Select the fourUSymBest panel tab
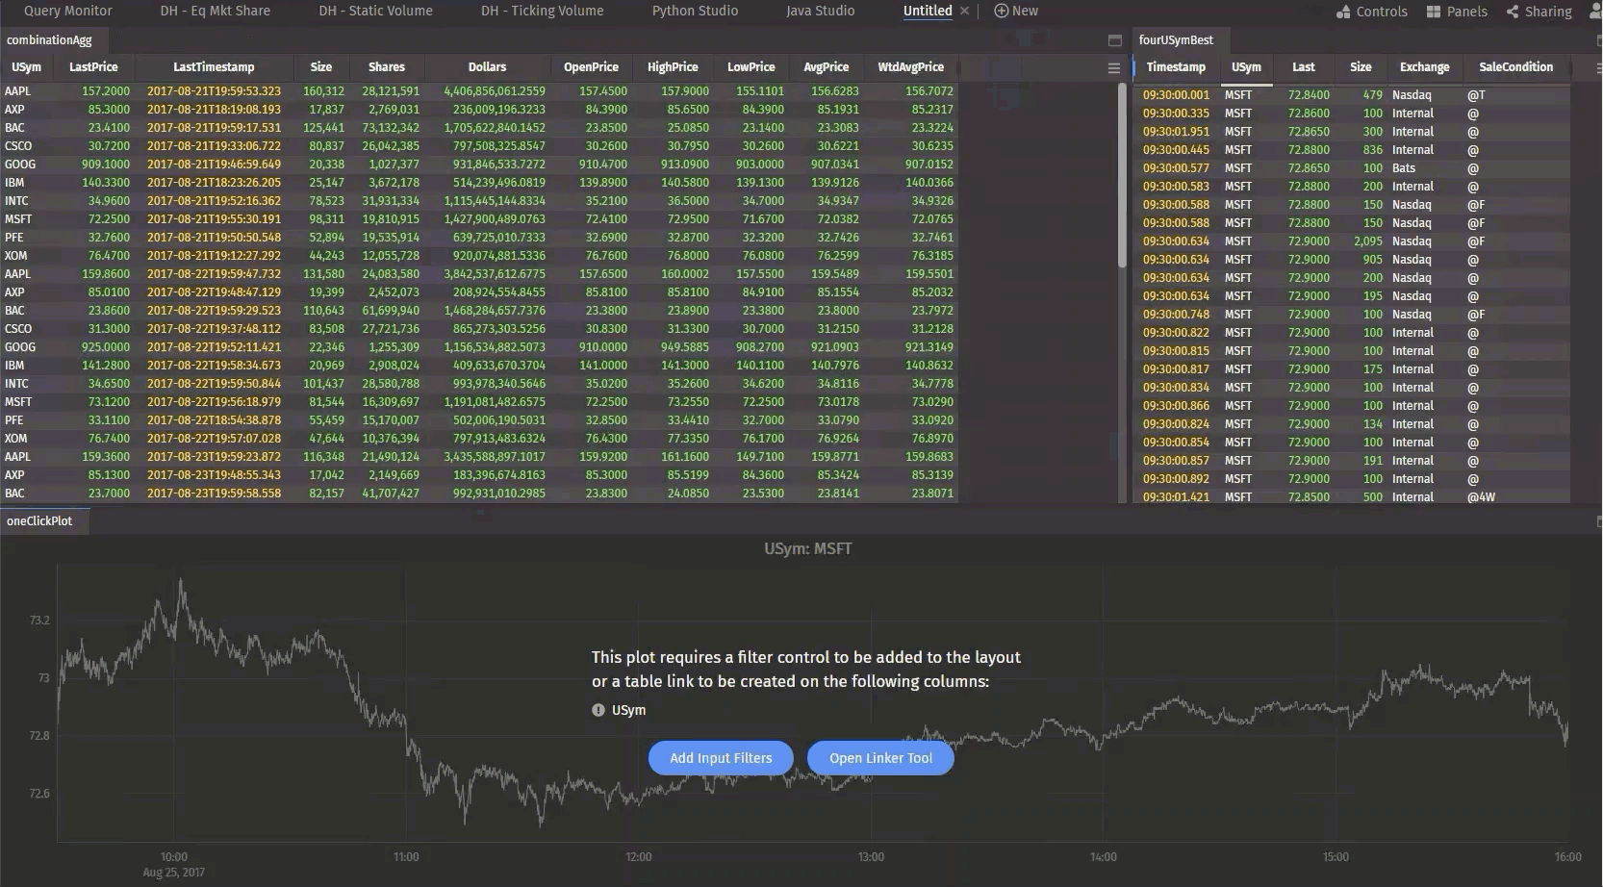 pyautogui.click(x=1176, y=39)
